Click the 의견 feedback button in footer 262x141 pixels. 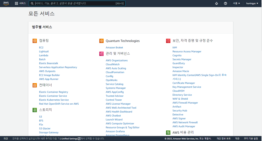[x=6, y=139]
